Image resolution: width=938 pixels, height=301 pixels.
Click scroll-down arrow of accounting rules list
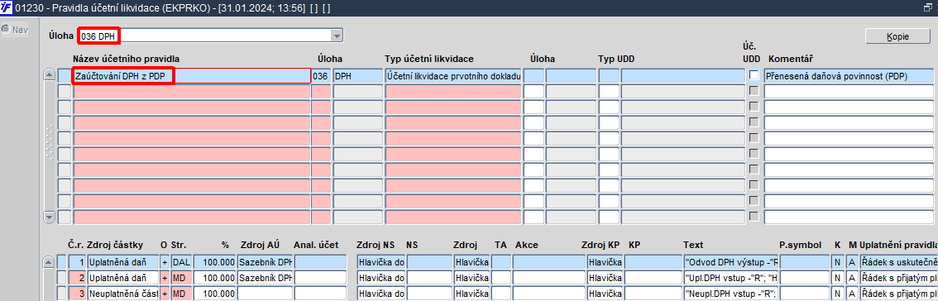coord(49,217)
